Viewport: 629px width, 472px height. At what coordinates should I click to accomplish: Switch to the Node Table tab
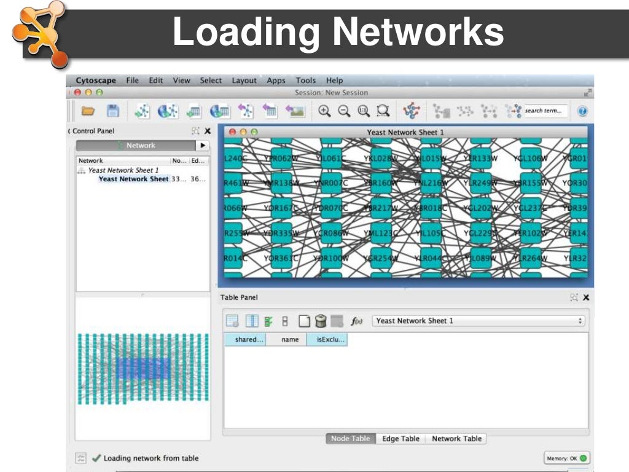[351, 439]
